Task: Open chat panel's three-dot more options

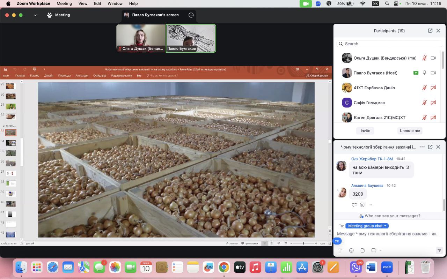Action: coord(422,147)
